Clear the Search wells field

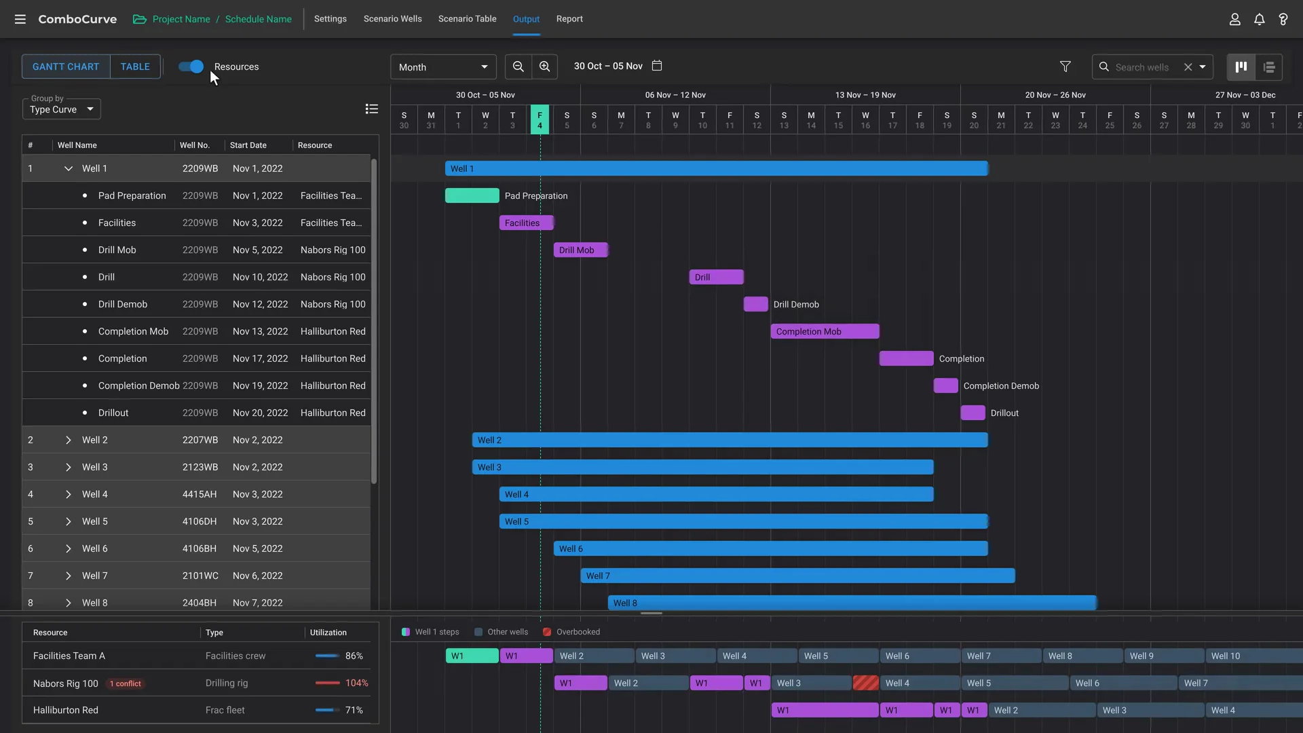(x=1188, y=67)
